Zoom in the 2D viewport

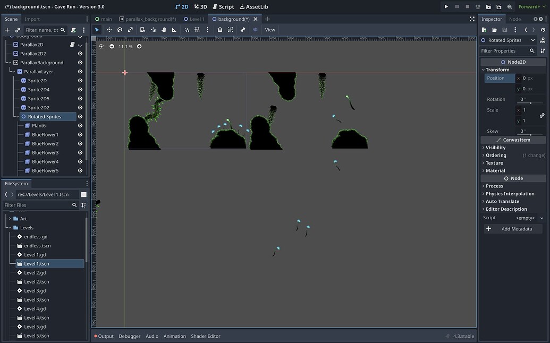pos(139,46)
